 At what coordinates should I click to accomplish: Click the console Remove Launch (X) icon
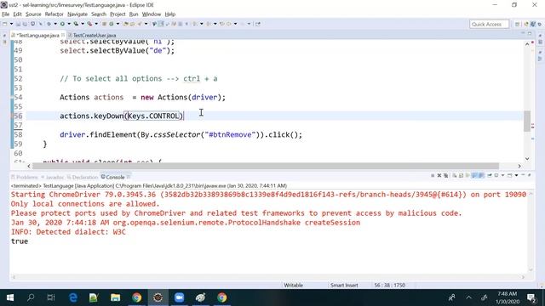(x=439, y=176)
